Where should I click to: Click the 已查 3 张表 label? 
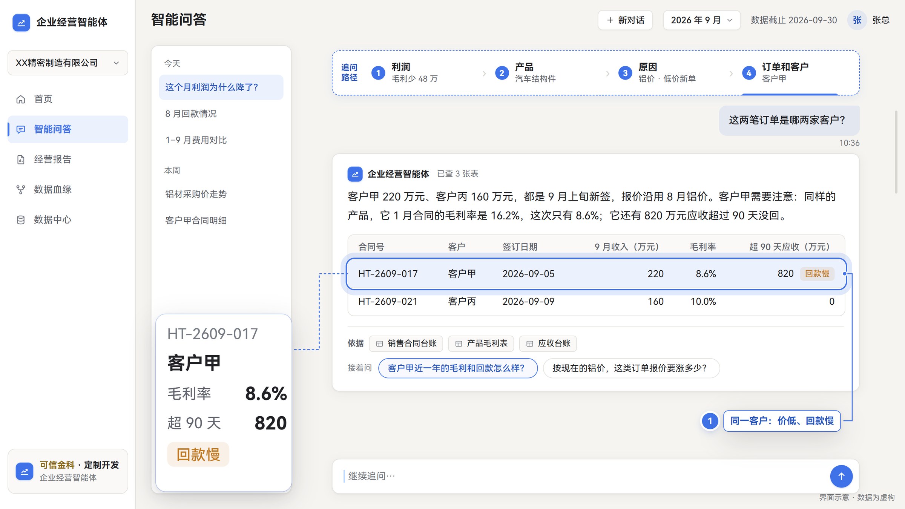pos(457,174)
